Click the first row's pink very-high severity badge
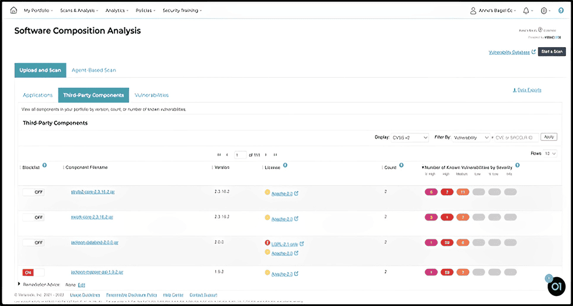573x306 pixels. (x=431, y=192)
